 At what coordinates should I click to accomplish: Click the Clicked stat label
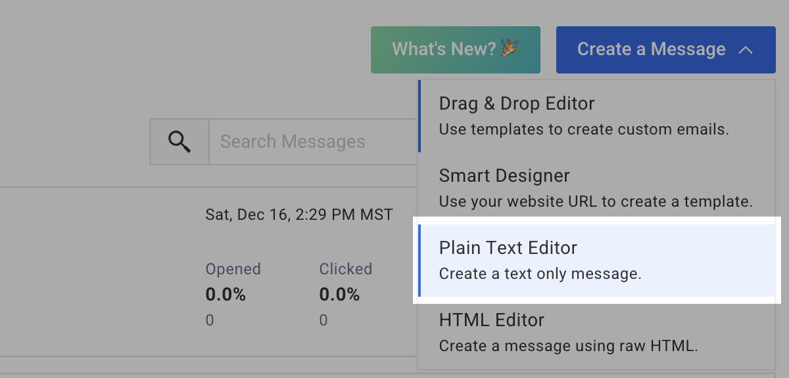(x=346, y=269)
